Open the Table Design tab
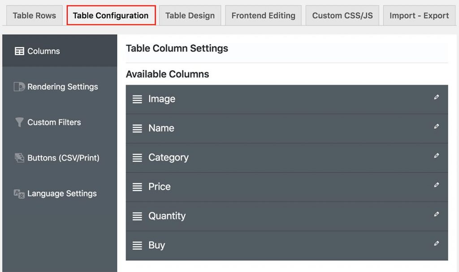Viewport: 459px width, 272px height. click(190, 16)
